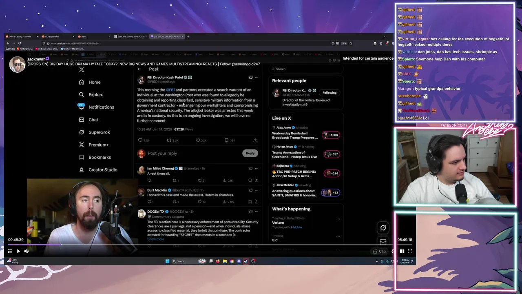
Task: Open taskbar weather widget
Action: tap(13, 261)
